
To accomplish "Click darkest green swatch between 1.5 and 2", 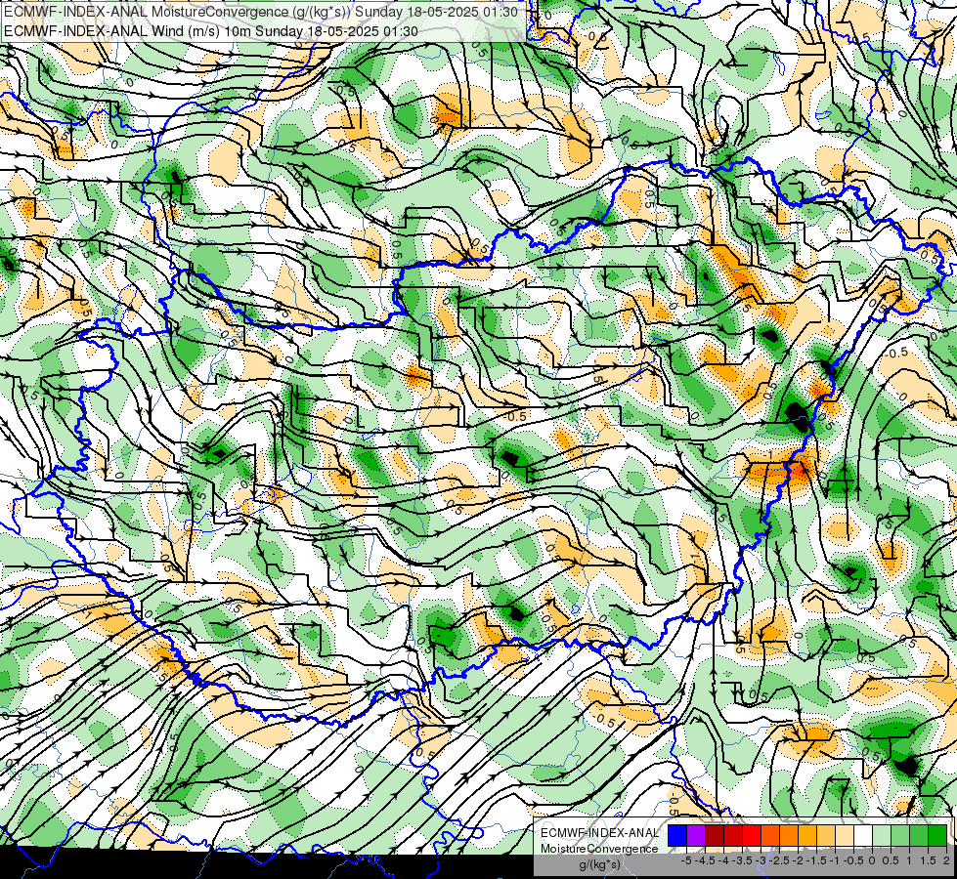I will pos(937,836).
